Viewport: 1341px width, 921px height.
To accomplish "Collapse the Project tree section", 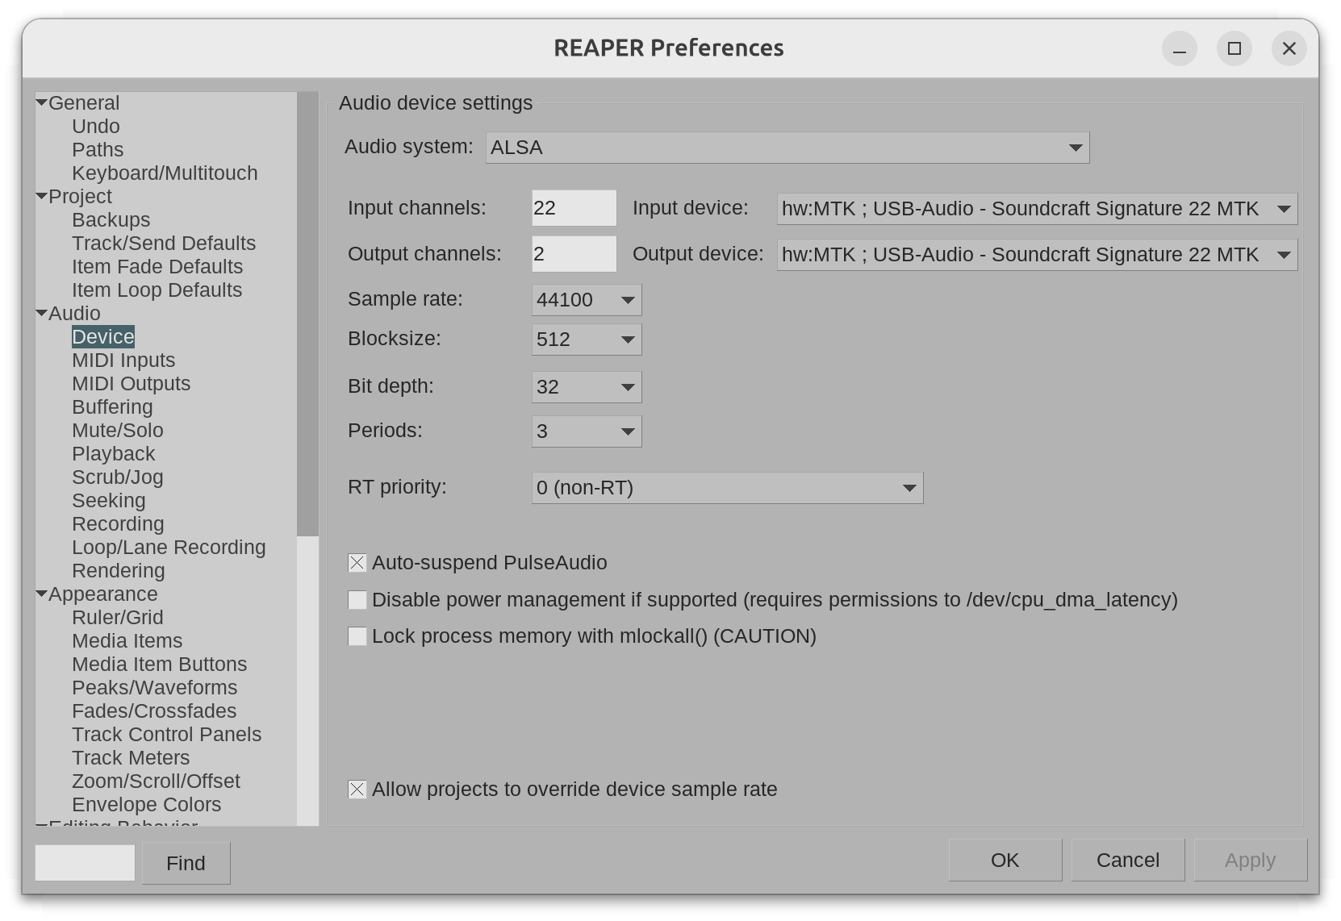I will pos(41,197).
